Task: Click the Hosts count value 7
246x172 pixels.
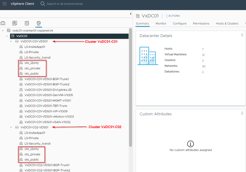Action: point(203,49)
